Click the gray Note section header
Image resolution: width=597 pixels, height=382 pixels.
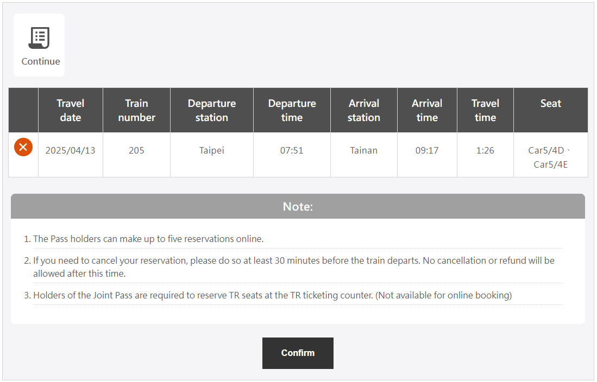click(298, 206)
